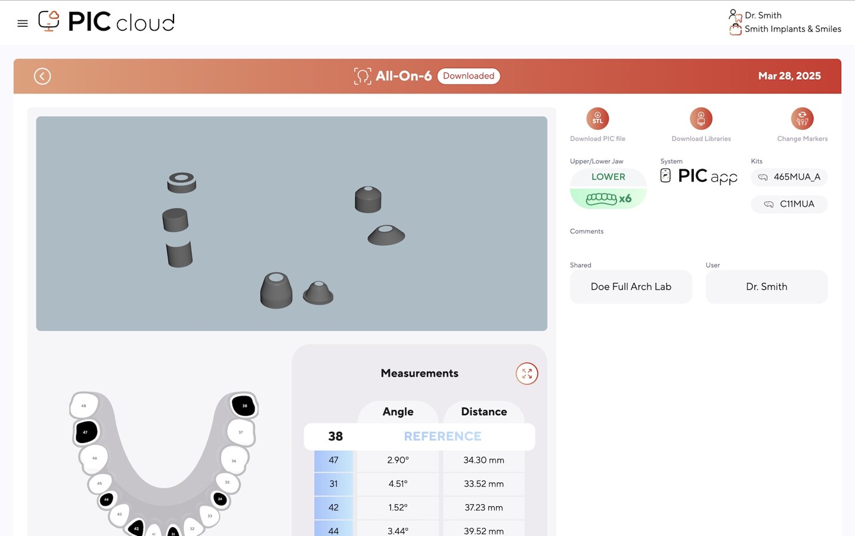Click the Dr. Smith user profile icon
This screenshot has width=855, height=536.
pyautogui.click(x=735, y=15)
